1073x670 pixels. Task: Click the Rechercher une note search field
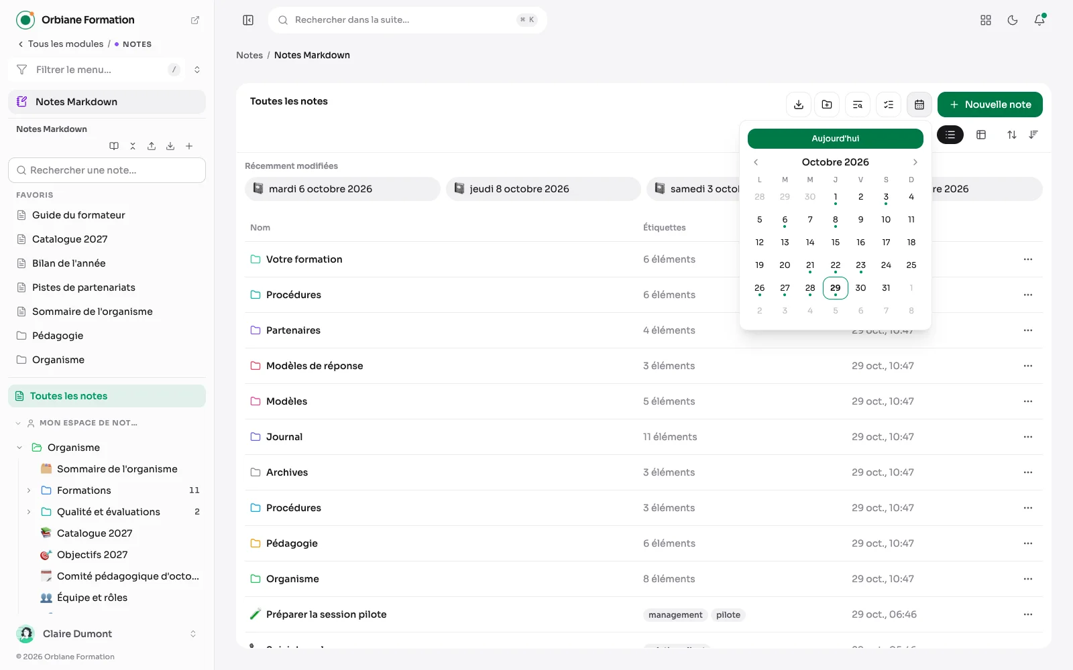coord(107,170)
